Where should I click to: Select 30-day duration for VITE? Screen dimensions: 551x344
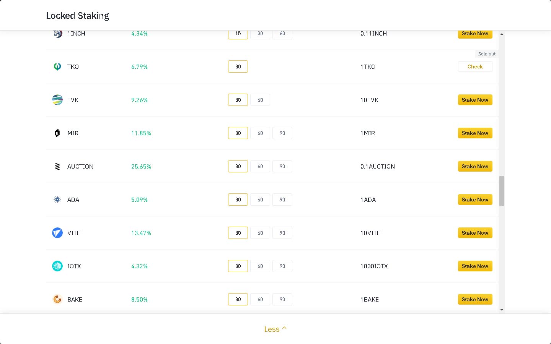[238, 233]
